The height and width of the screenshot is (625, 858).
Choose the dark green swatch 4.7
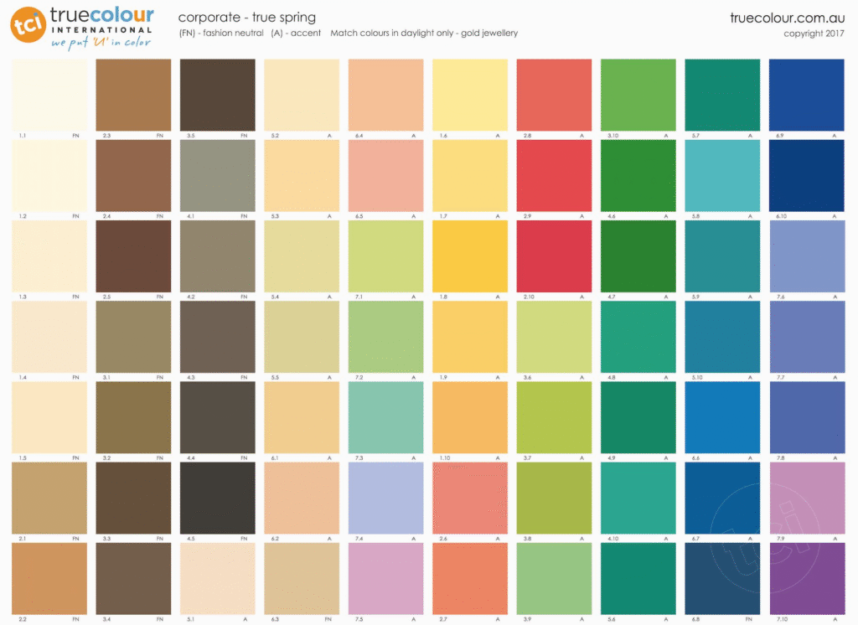coord(638,256)
